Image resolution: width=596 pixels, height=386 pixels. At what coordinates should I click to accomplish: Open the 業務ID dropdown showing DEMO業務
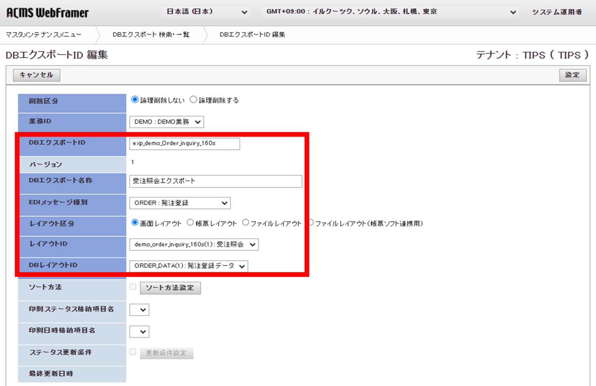tap(166, 122)
